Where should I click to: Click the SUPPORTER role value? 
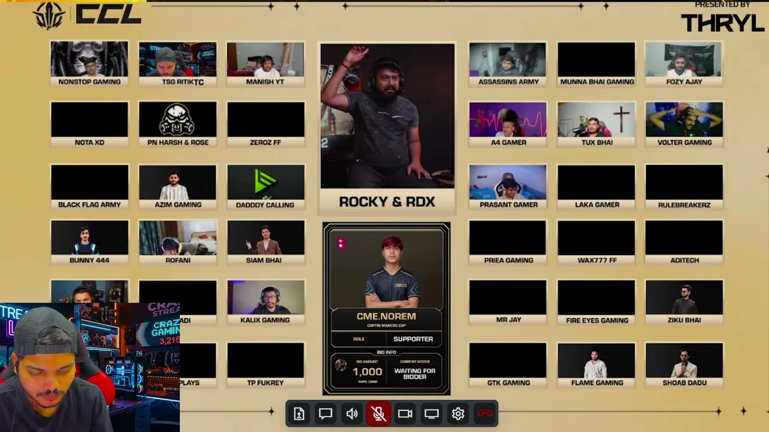coord(413,339)
